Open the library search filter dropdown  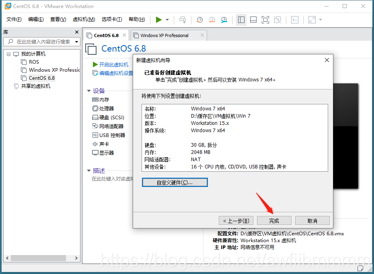coord(76,42)
